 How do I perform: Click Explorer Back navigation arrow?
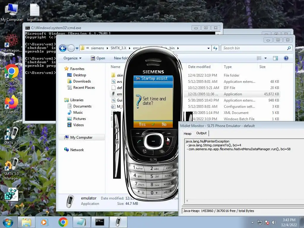(x=63, y=48)
